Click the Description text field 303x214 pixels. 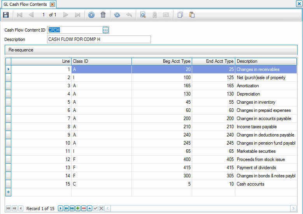tap(98, 39)
